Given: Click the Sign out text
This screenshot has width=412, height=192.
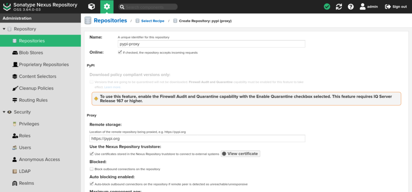Looking at the screenshot, I should (x=400, y=6).
